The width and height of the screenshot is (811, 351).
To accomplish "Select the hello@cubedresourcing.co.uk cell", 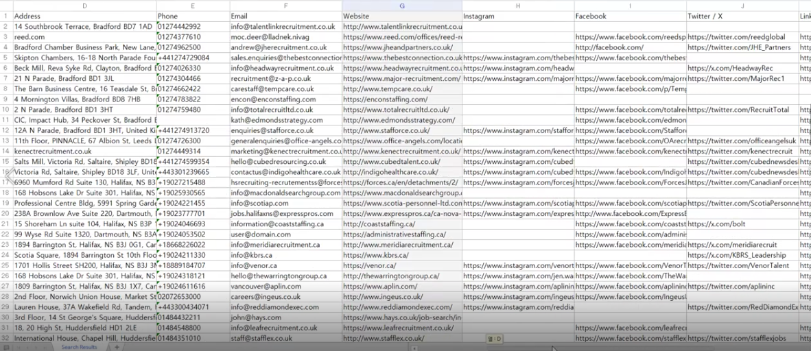I will pyautogui.click(x=285, y=162).
